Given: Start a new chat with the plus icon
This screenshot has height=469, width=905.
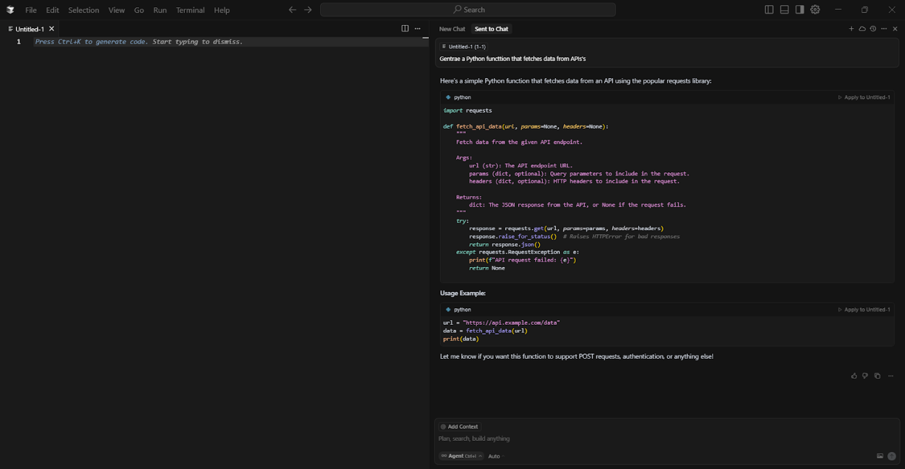Looking at the screenshot, I should click(x=851, y=29).
